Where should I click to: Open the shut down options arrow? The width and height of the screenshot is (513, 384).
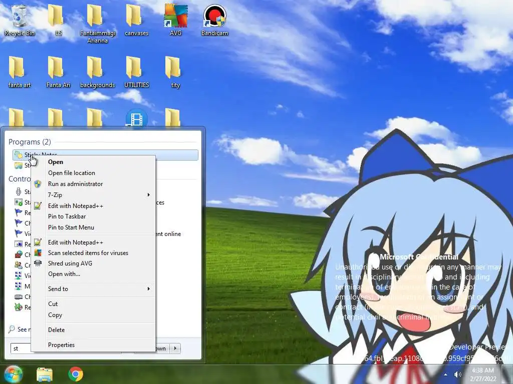[x=175, y=348]
